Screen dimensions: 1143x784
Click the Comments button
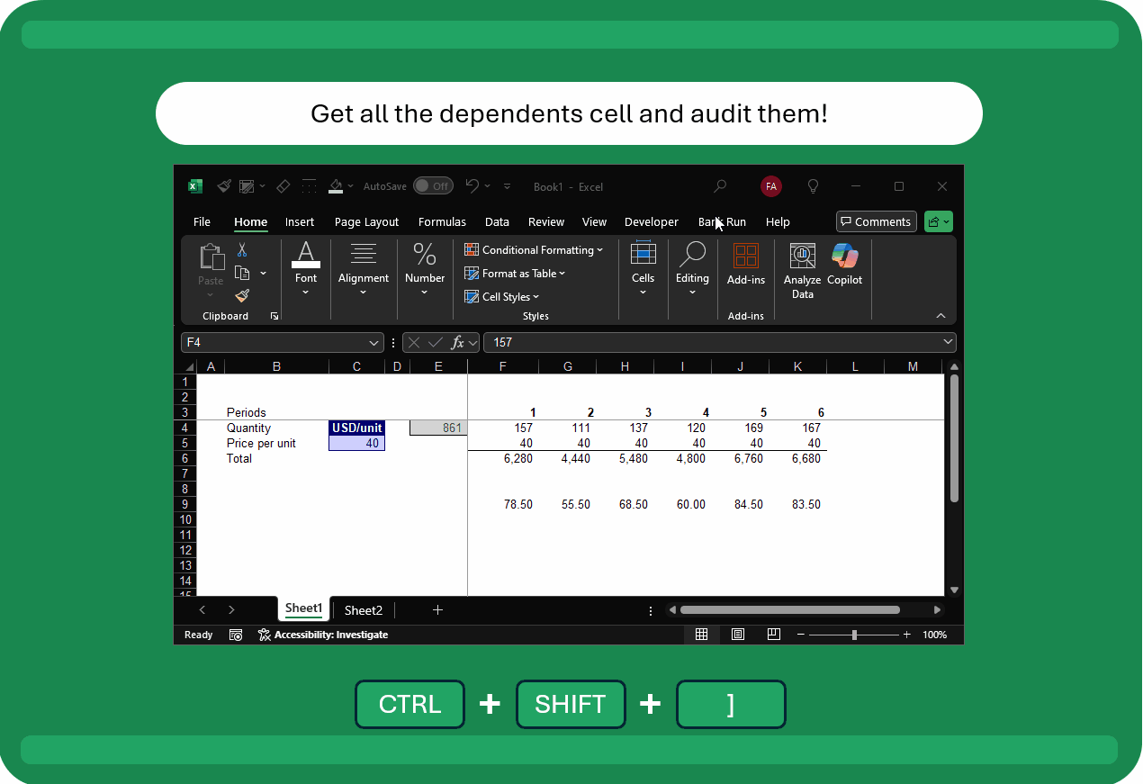click(x=876, y=222)
